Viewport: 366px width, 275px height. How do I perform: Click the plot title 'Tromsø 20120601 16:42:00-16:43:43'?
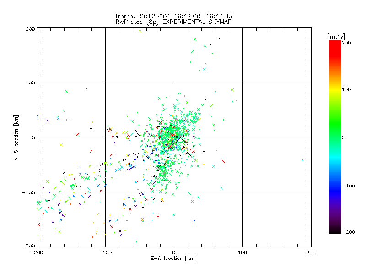[x=173, y=16]
